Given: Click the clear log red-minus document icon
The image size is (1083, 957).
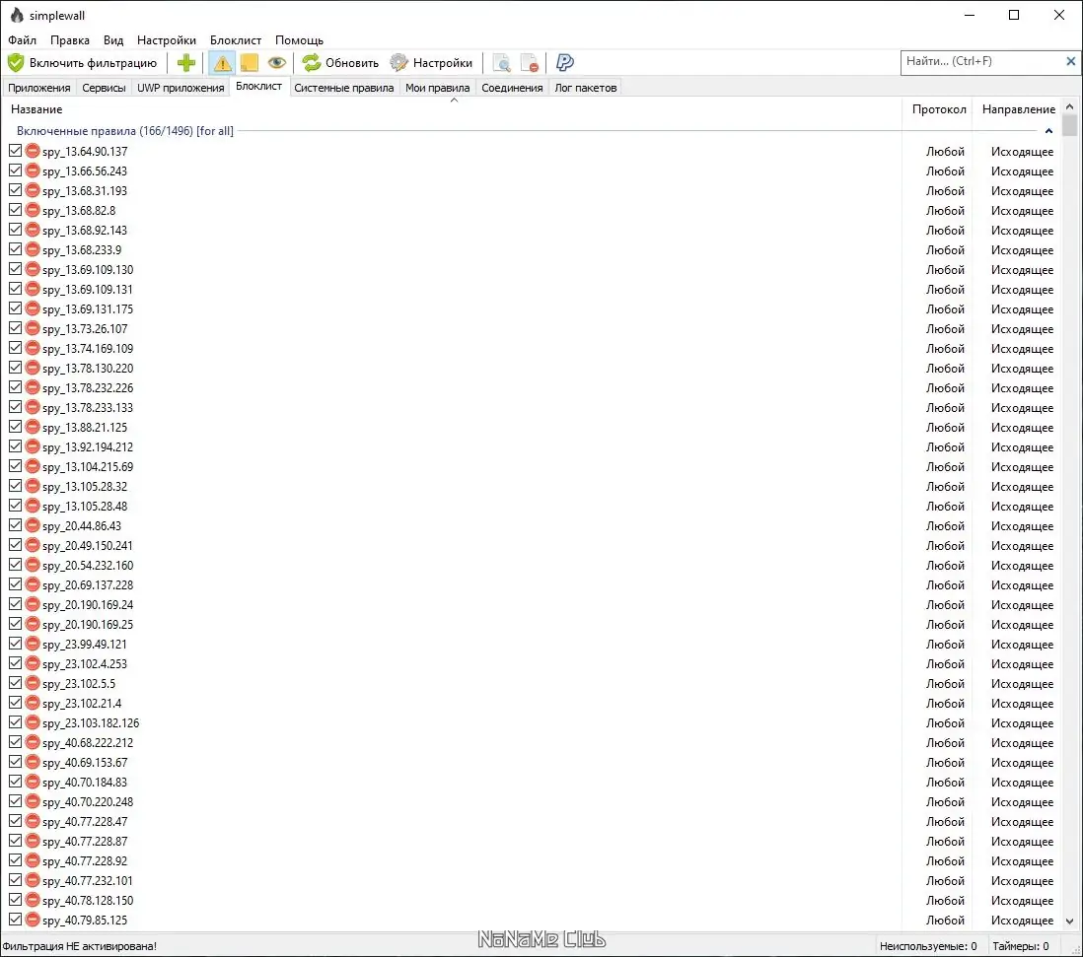Looking at the screenshot, I should click(530, 63).
